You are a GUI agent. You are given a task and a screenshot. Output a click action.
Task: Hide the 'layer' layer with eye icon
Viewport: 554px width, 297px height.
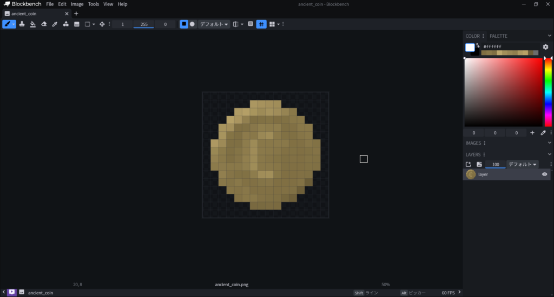click(x=544, y=174)
